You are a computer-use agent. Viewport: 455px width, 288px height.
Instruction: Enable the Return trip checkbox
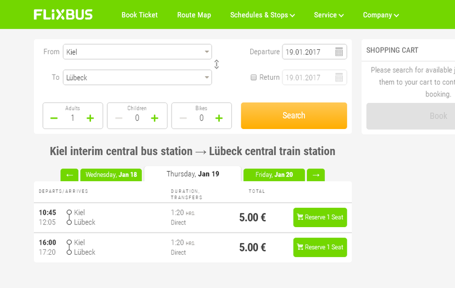pyautogui.click(x=254, y=78)
